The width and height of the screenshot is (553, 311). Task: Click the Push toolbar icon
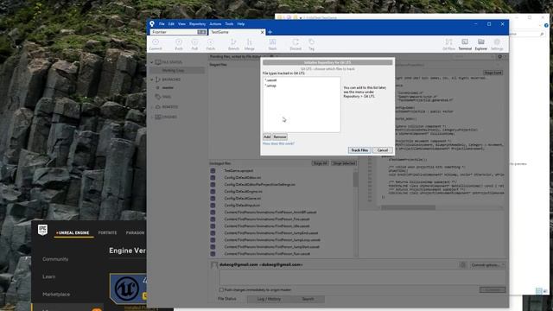point(179,42)
